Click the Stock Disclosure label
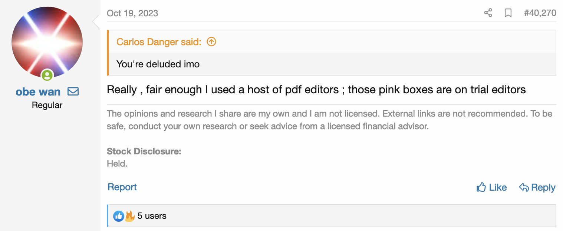Screen dimensions: 563x231 point(144,151)
